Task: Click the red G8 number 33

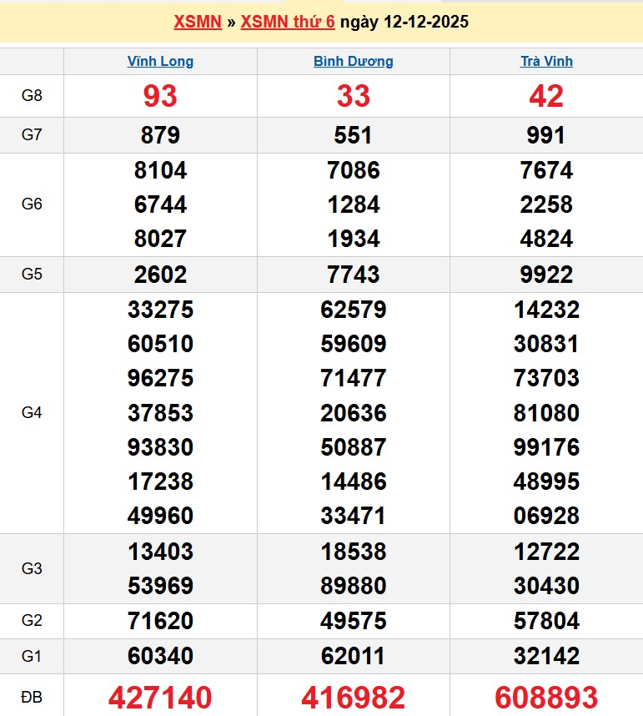Action: coord(354,96)
